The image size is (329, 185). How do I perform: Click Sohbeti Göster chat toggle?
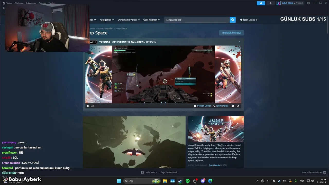[202, 106]
